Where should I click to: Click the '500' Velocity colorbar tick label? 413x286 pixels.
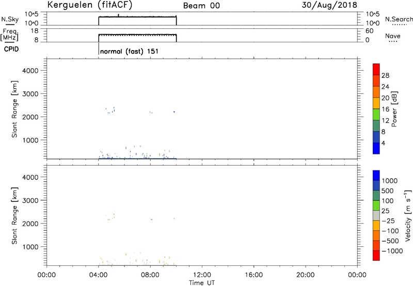[x=388, y=191]
